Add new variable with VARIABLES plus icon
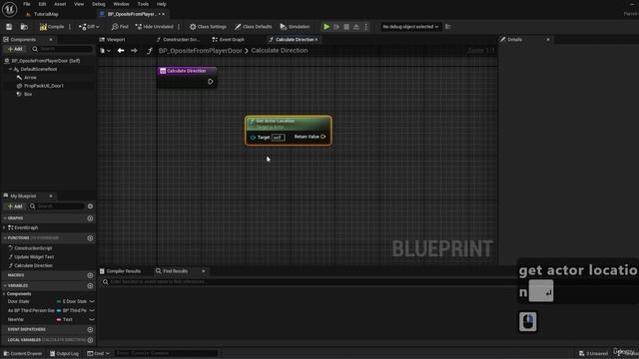This screenshot has width=639, height=359. (x=90, y=286)
